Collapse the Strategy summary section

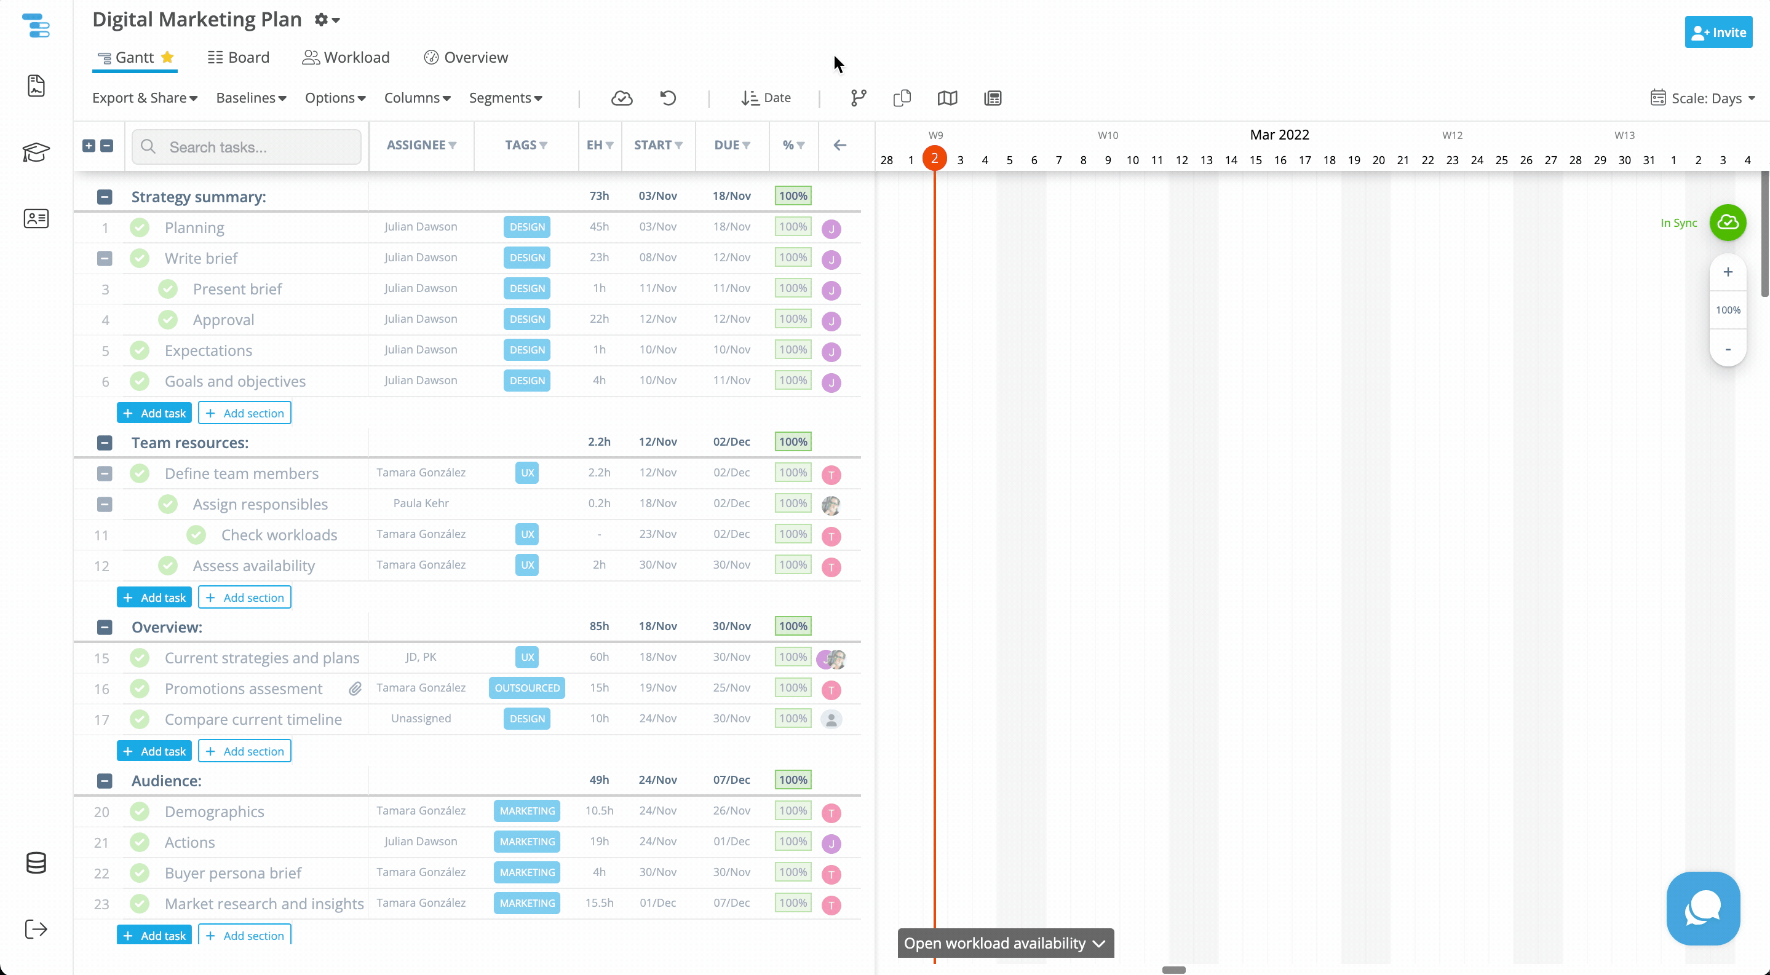pyautogui.click(x=105, y=195)
